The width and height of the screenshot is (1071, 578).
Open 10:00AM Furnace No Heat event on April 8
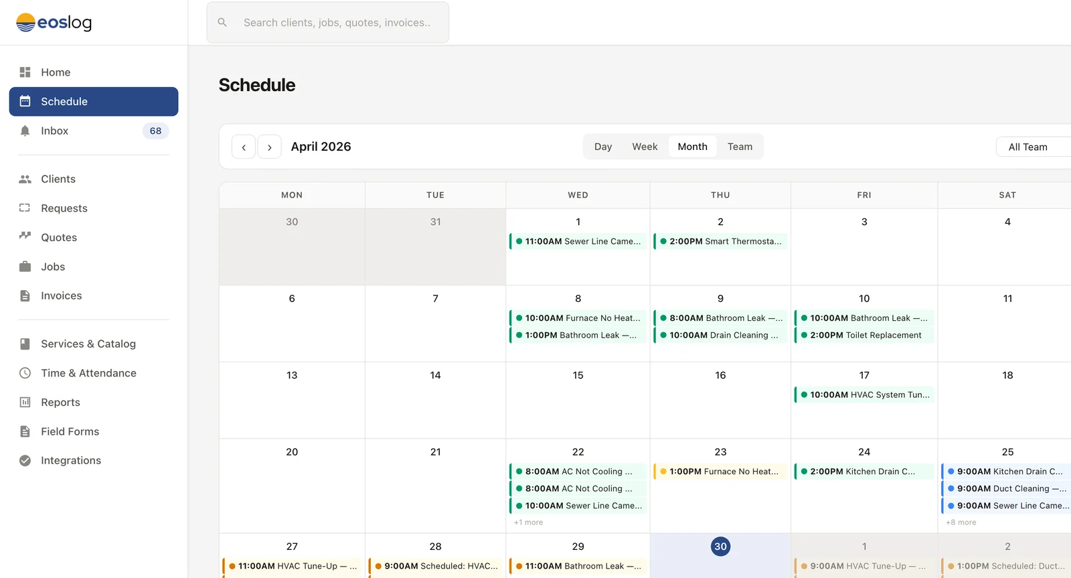point(578,318)
